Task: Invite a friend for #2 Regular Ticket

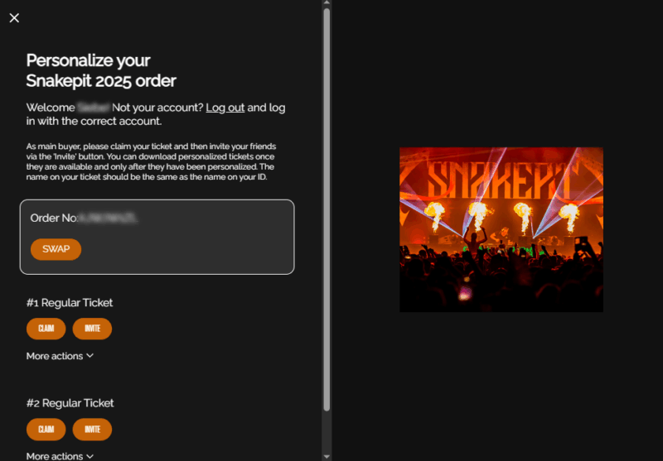Action: (x=92, y=430)
